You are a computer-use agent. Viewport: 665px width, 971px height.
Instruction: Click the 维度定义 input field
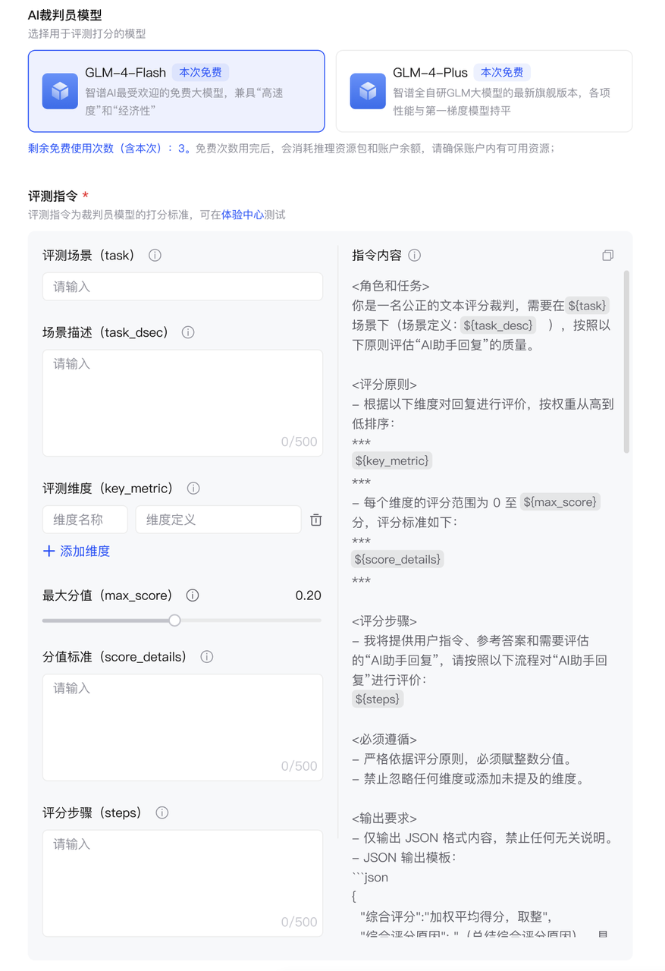[218, 520]
